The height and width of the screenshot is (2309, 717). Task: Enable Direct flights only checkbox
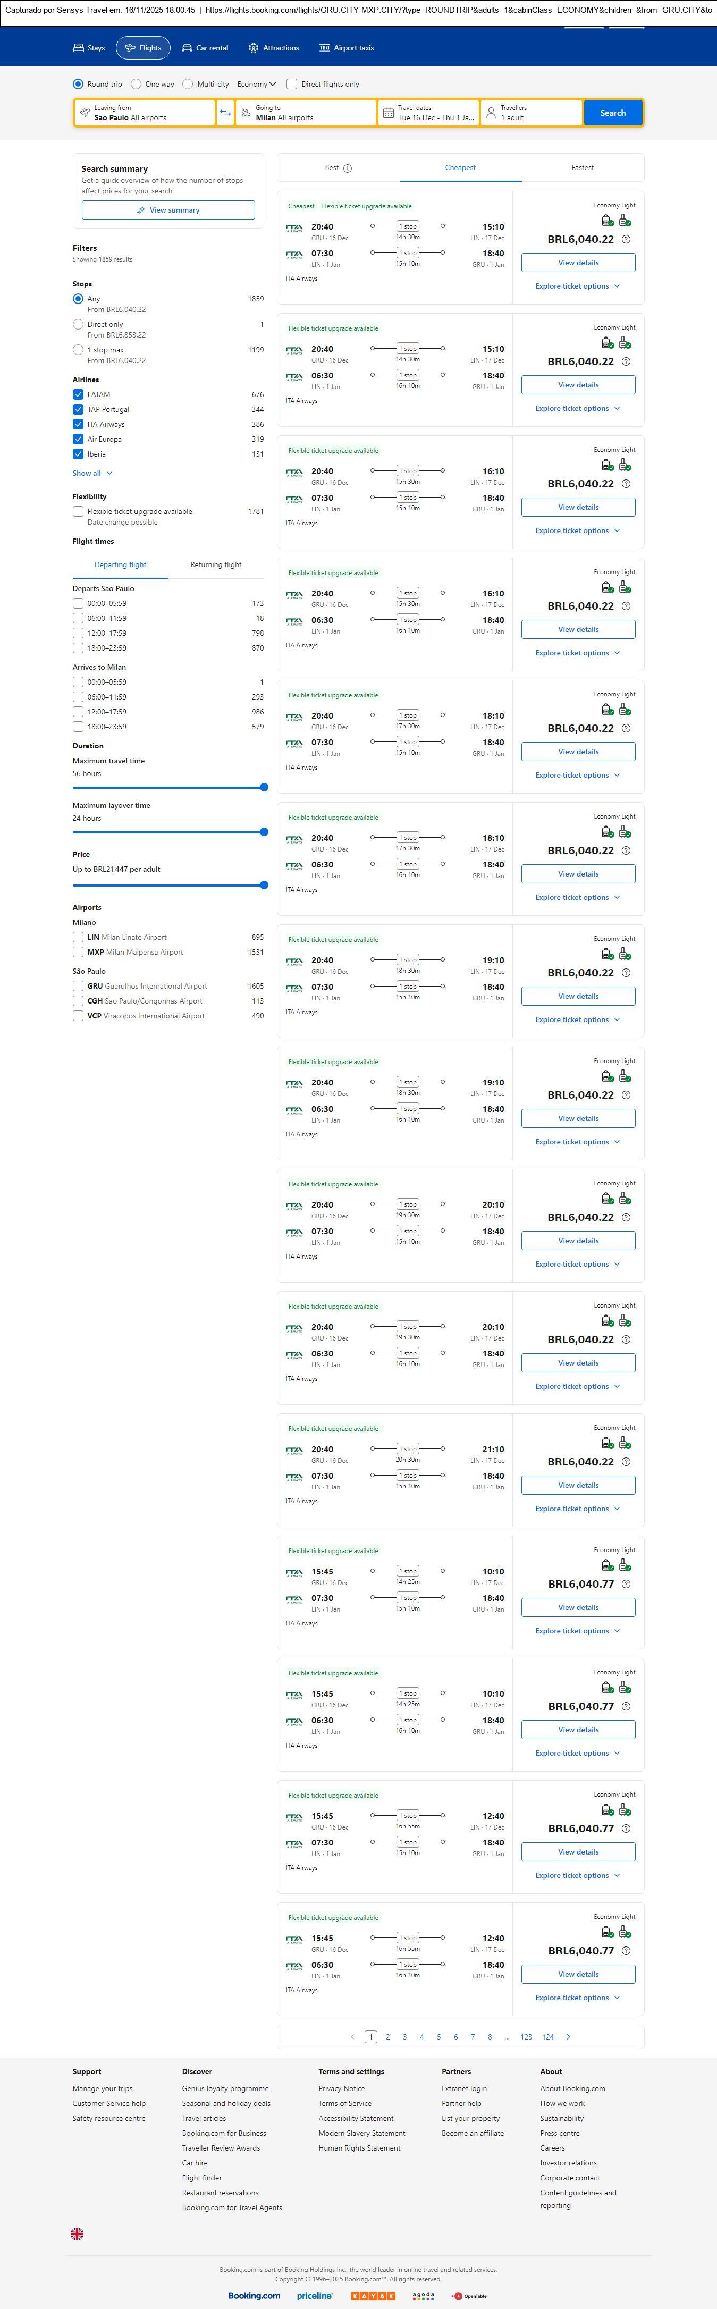pyautogui.click(x=291, y=85)
